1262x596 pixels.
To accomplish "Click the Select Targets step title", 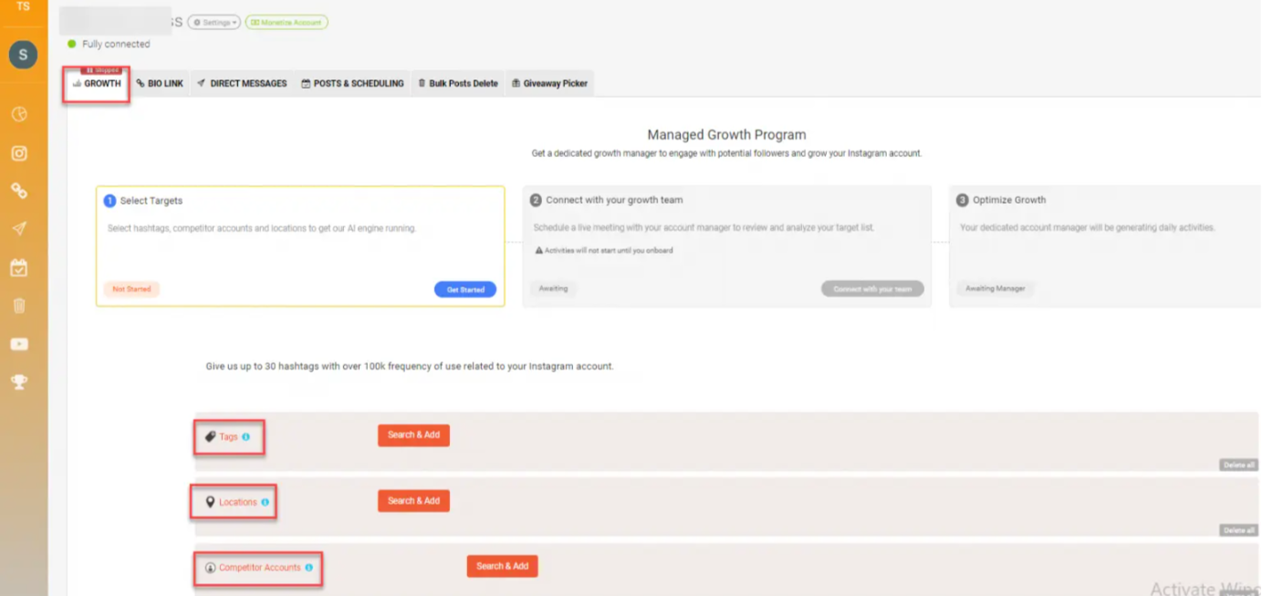I will coord(151,201).
